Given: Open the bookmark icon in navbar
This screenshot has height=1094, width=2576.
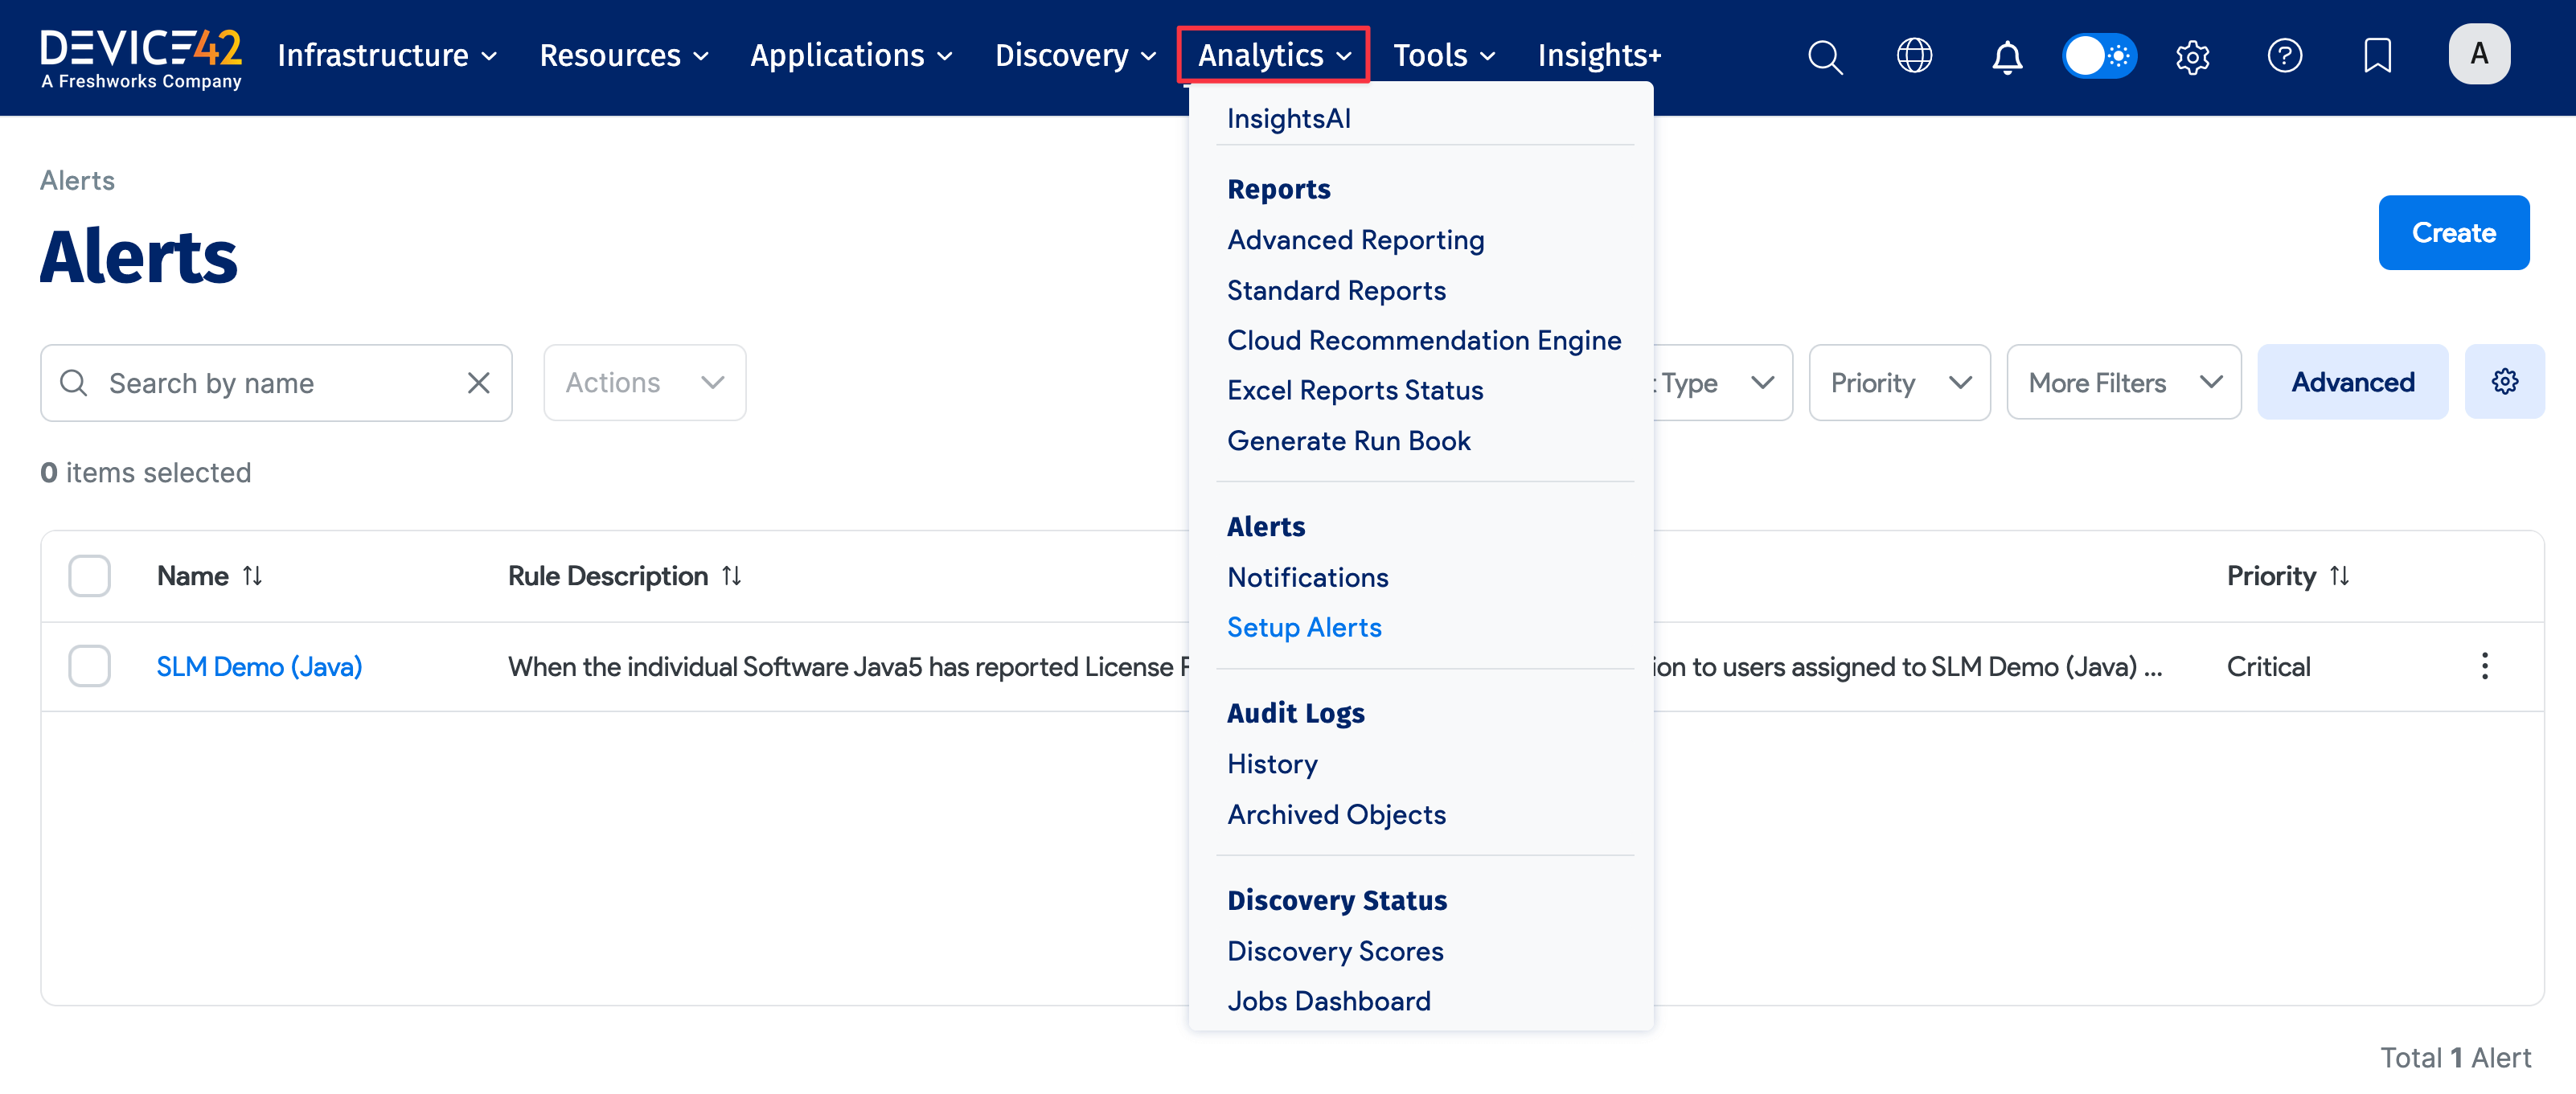Looking at the screenshot, I should pyautogui.click(x=2377, y=56).
